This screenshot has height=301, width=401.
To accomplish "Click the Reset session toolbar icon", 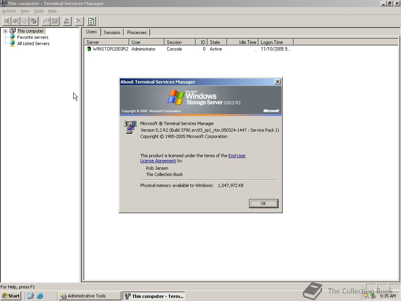I will point(46,21).
